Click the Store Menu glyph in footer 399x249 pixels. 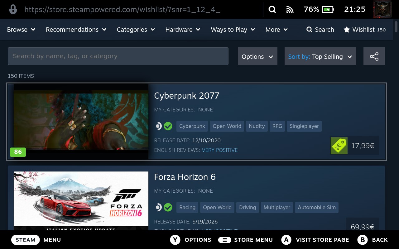click(x=224, y=240)
